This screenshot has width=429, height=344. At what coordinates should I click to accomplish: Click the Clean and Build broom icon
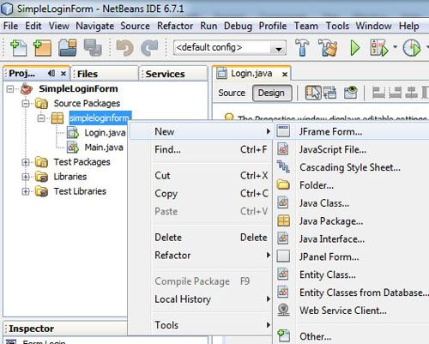(328, 47)
